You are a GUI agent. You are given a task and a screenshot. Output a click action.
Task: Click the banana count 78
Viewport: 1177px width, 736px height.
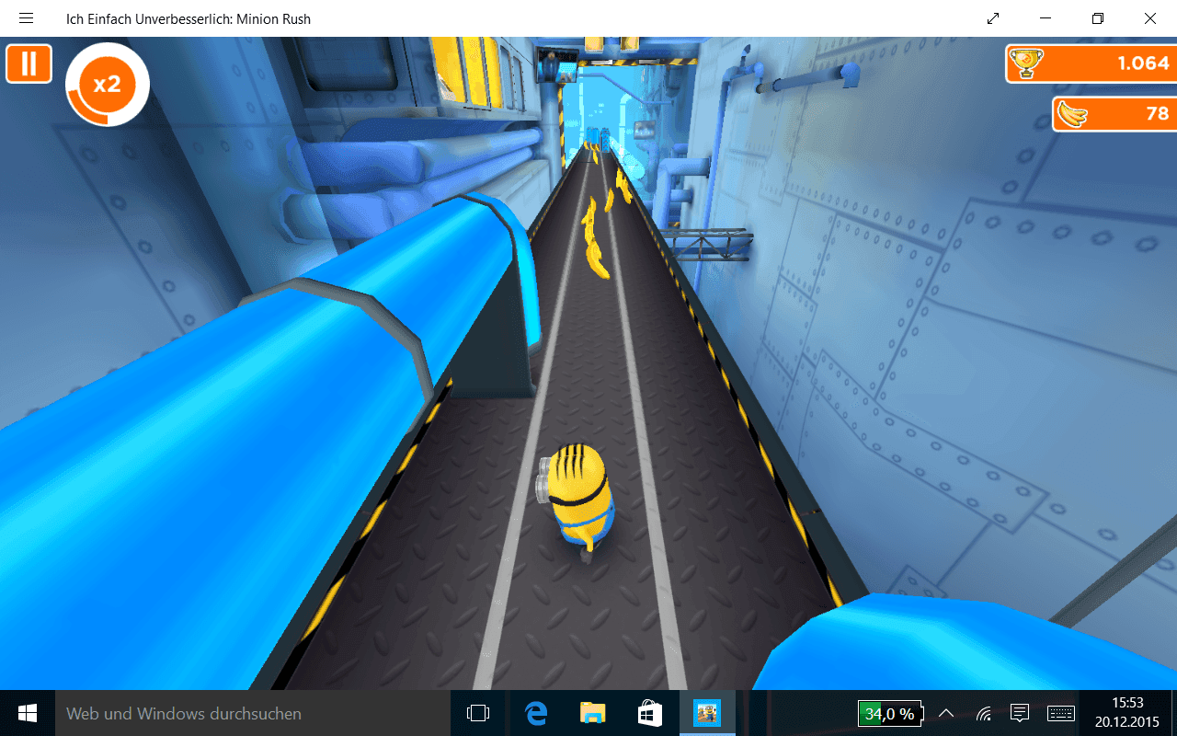click(1157, 114)
